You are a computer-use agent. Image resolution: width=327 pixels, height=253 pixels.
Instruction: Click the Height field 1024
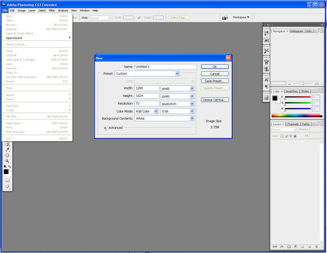(147, 96)
